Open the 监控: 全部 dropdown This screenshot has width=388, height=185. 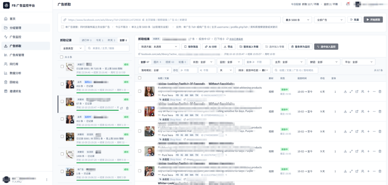(230, 62)
